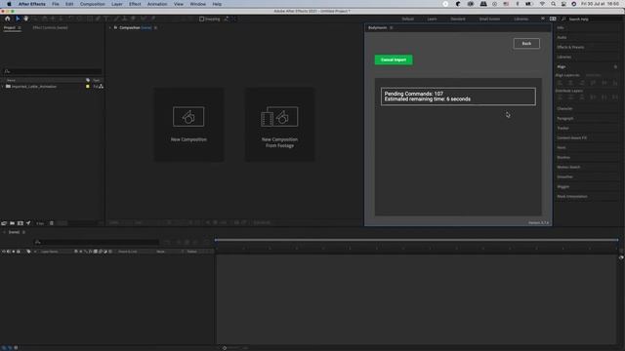This screenshot has width=625, height=351.
Task: Show more workspaces overflow chevron
Action: click(x=543, y=19)
